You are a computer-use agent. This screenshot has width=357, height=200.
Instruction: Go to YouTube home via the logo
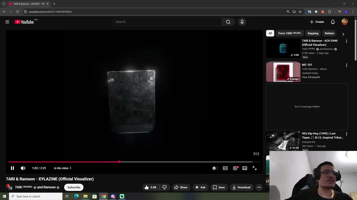(x=24, y=22)
